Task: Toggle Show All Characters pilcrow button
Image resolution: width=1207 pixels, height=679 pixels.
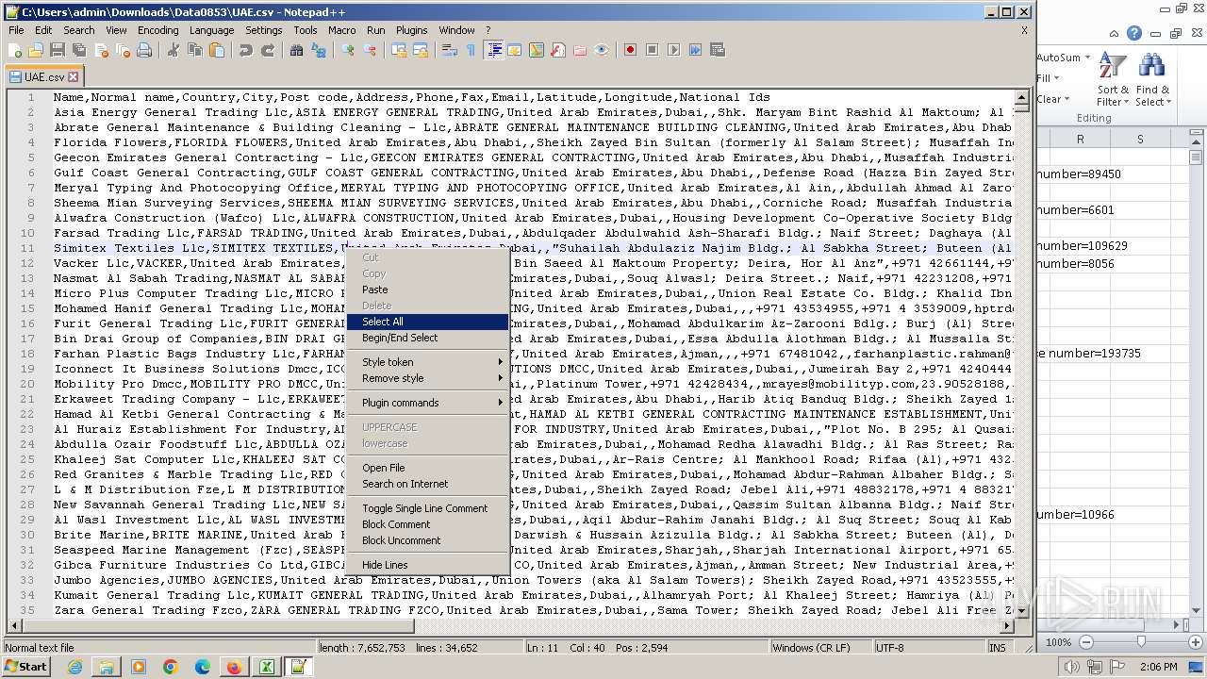Action: click(x=471, y=50)
